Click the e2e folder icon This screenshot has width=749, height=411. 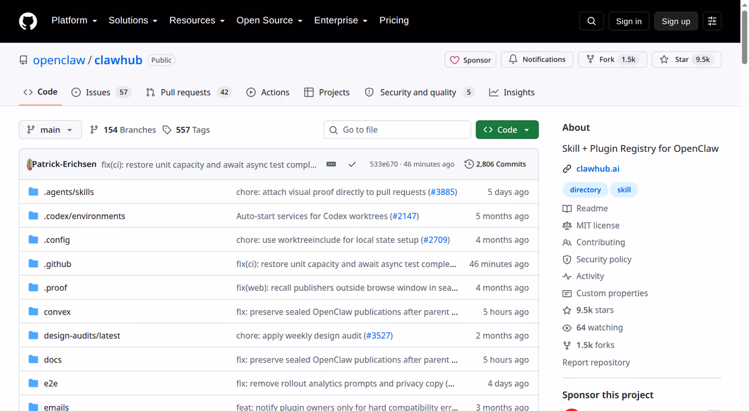click(34, 384)
